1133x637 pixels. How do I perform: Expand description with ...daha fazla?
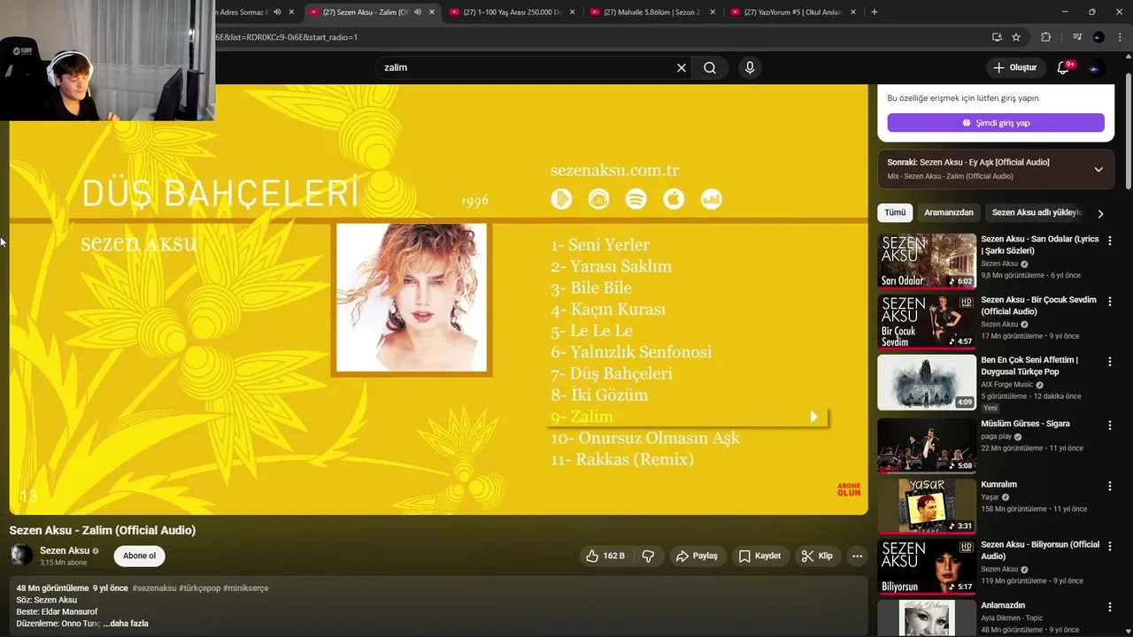pos(126,624)
